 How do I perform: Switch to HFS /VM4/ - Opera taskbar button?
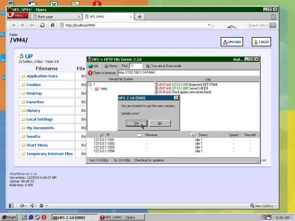click(x=122, y=218)
